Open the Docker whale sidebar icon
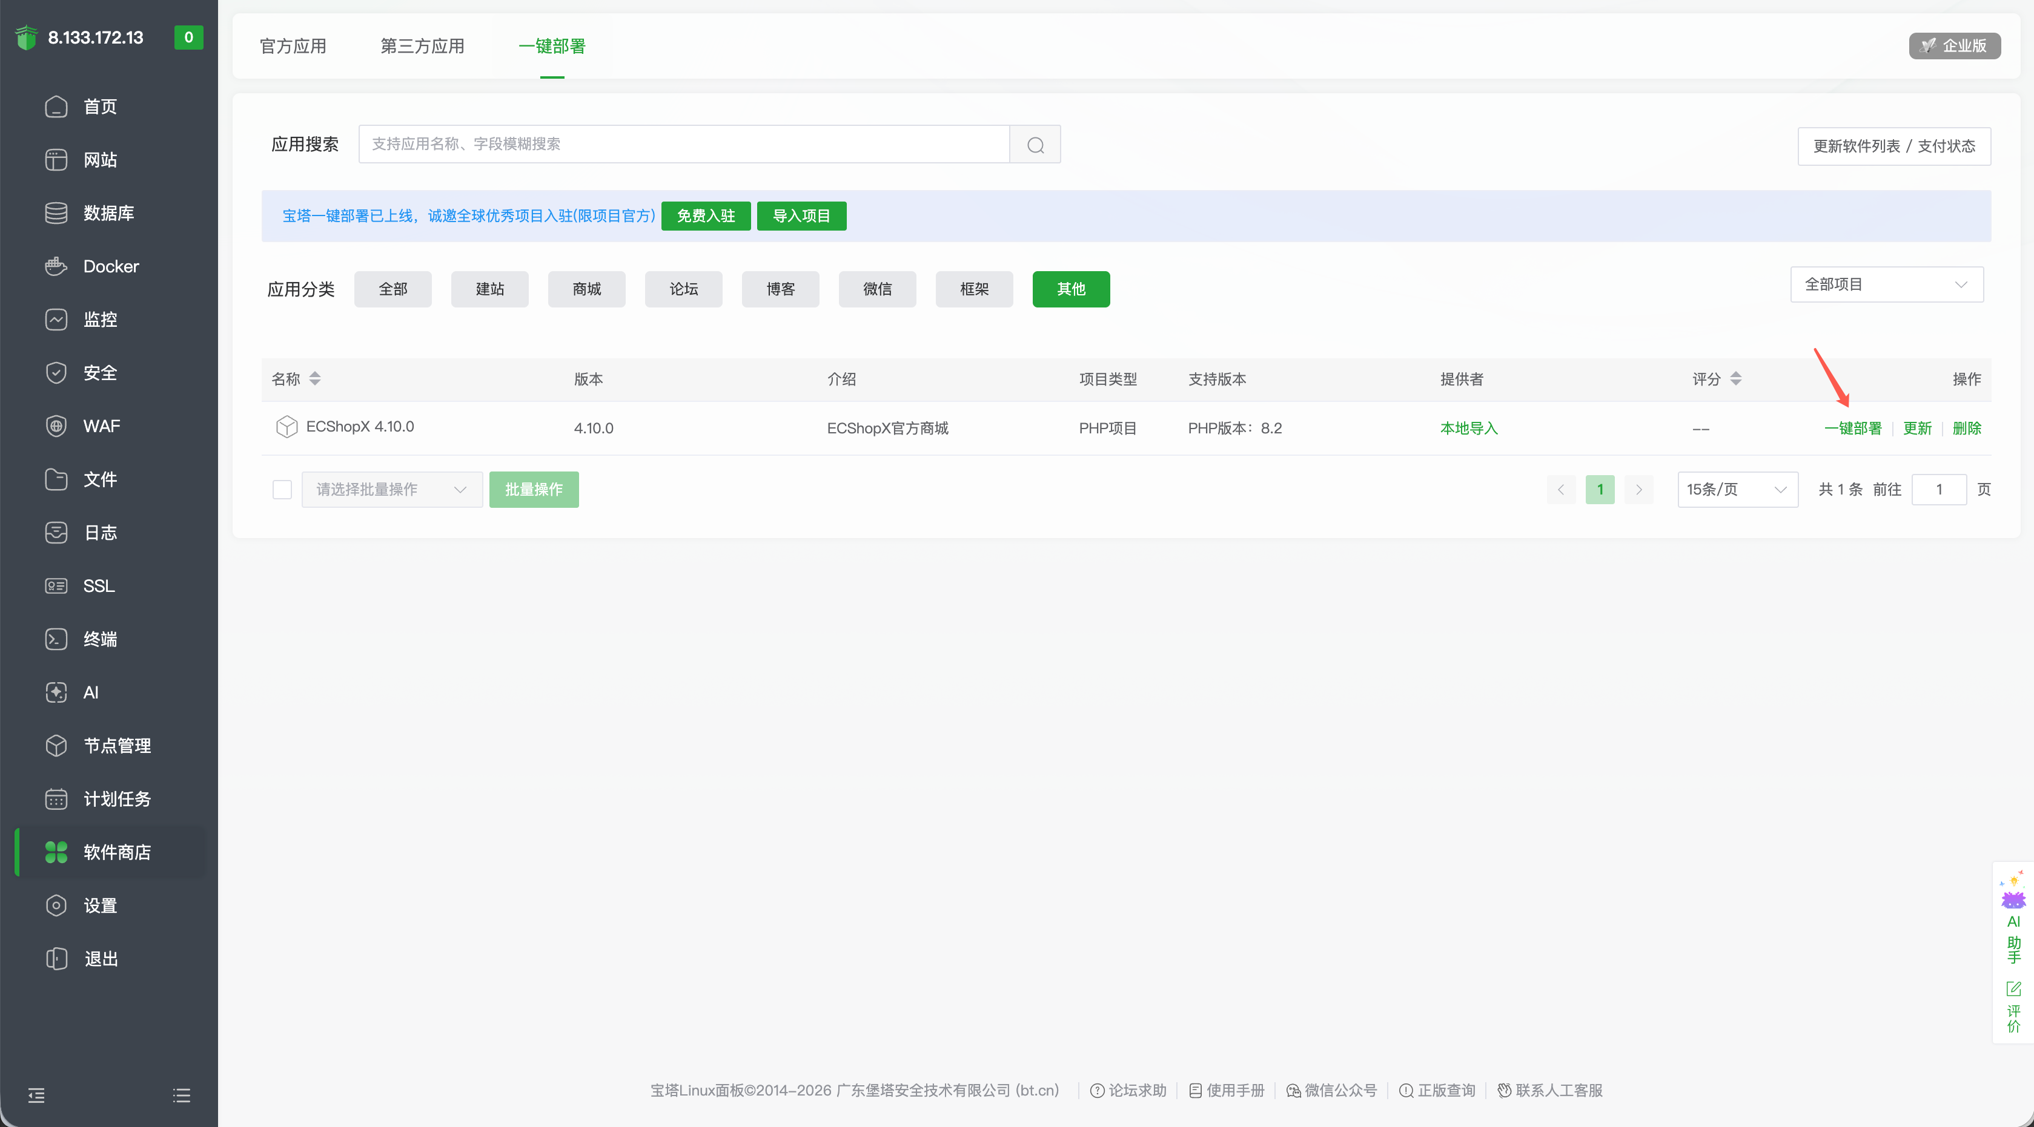 pos(56,266)
